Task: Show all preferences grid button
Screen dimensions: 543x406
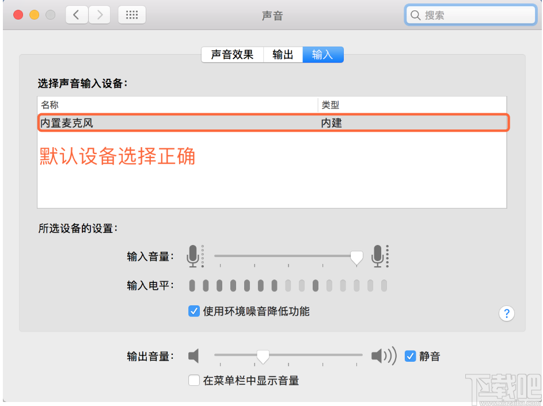Action: (132, 15)
